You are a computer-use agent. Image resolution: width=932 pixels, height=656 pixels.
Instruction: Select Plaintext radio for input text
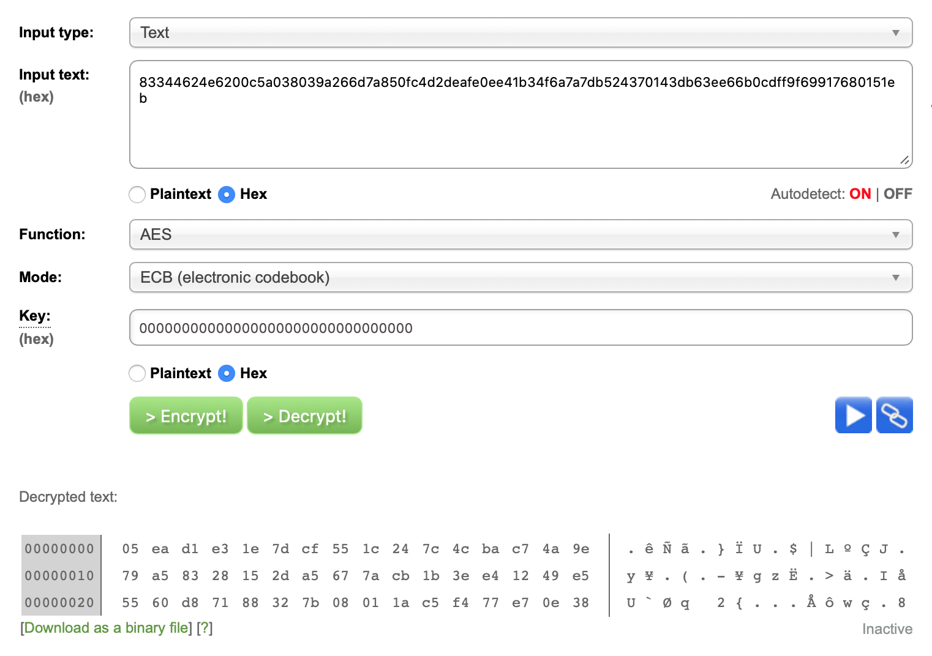[138, 195]
